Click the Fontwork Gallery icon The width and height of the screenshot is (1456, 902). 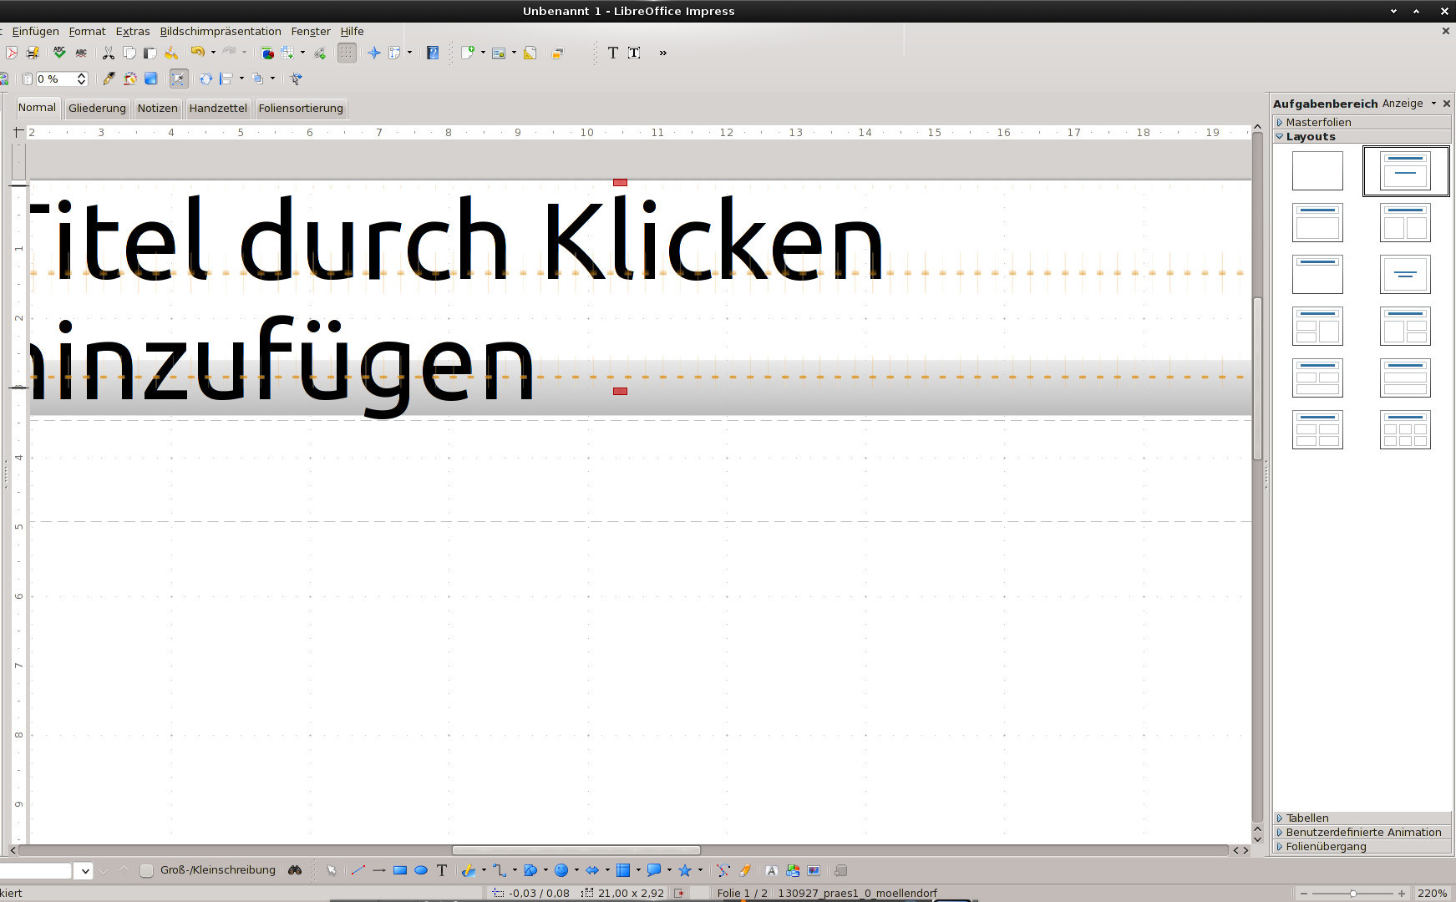pos(771,870)
